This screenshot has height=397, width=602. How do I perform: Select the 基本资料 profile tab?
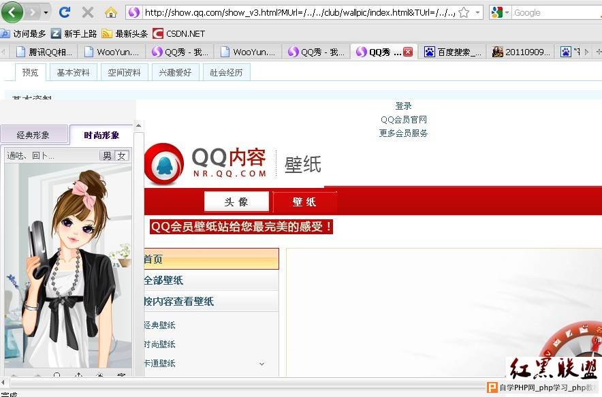pos(73,72)
